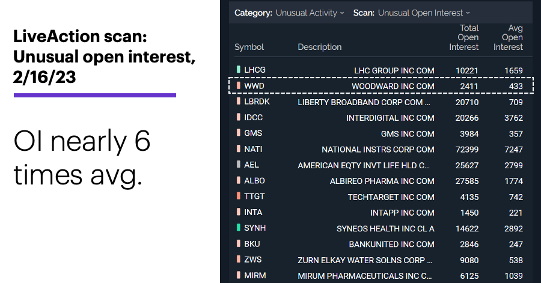Open the Scan Unusual Open Interest dropdown
541x283 pixels.
click(424, 13)
